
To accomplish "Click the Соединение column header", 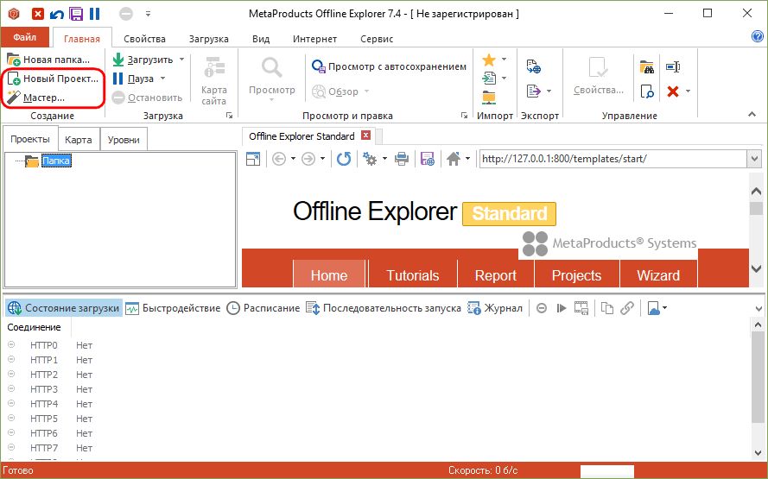I will pyautogui.click(x=35, y=327).
